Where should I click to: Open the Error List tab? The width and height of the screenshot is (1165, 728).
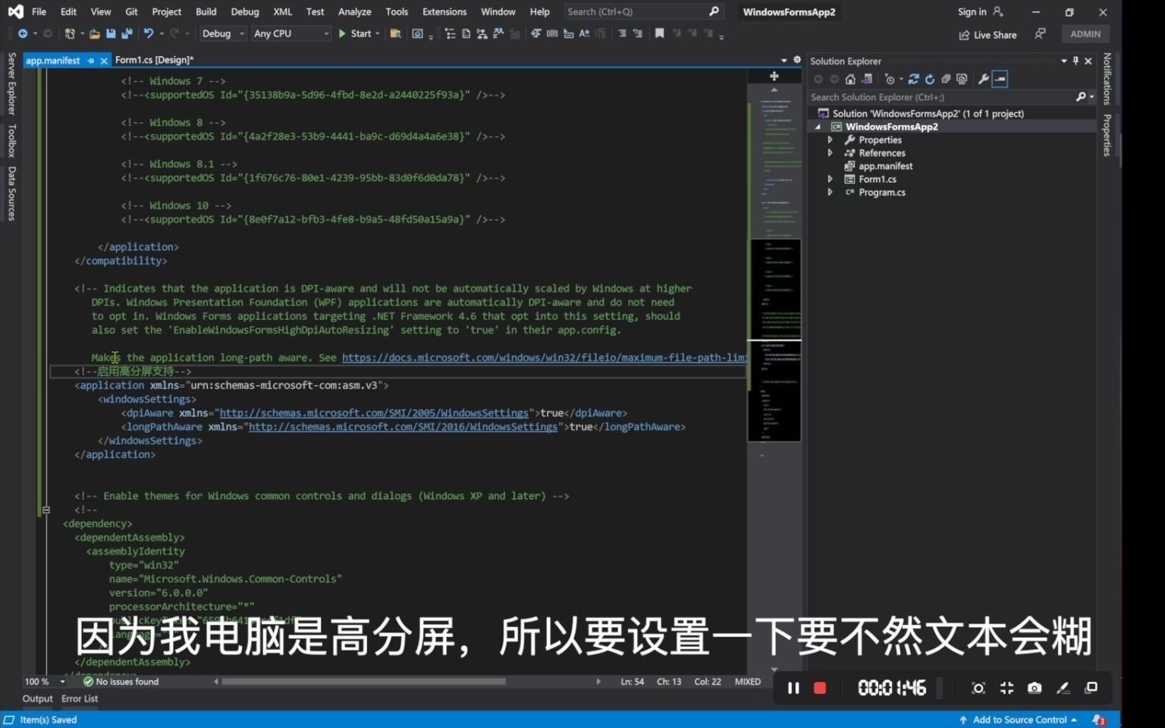click(x=80, y=698)
